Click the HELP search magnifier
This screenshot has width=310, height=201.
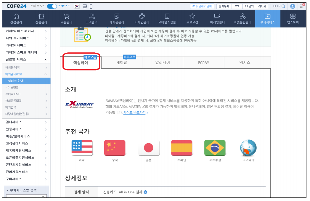tap(283, 6)
